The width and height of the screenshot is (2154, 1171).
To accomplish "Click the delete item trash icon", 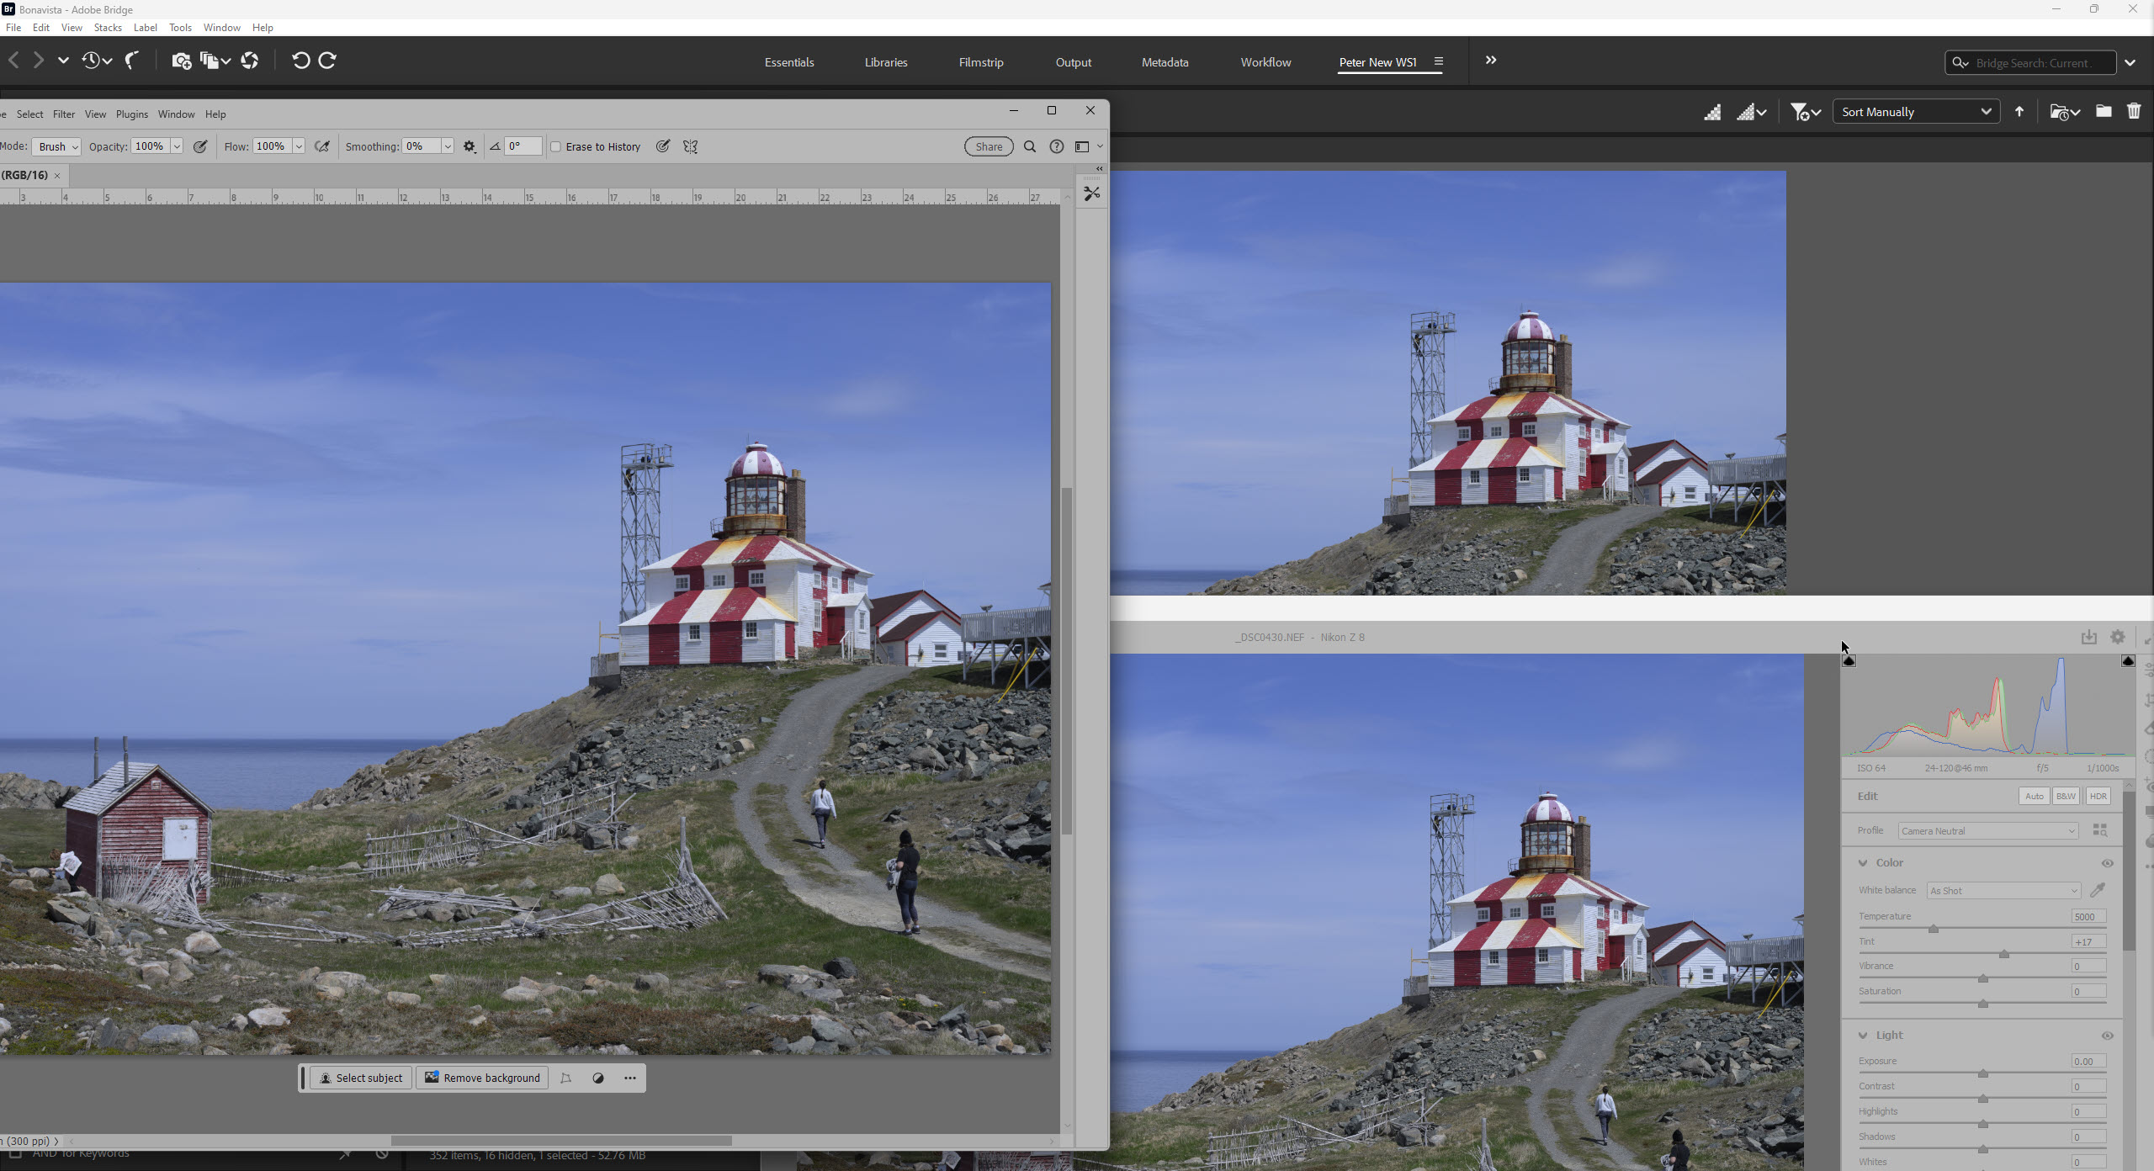I will [2133, 111].
